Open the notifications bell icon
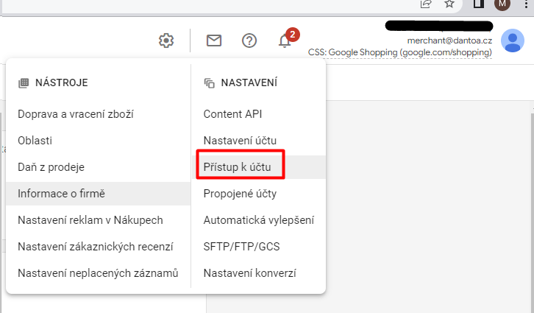This screenshot has width=534, height=313. (x=285, y=41)
